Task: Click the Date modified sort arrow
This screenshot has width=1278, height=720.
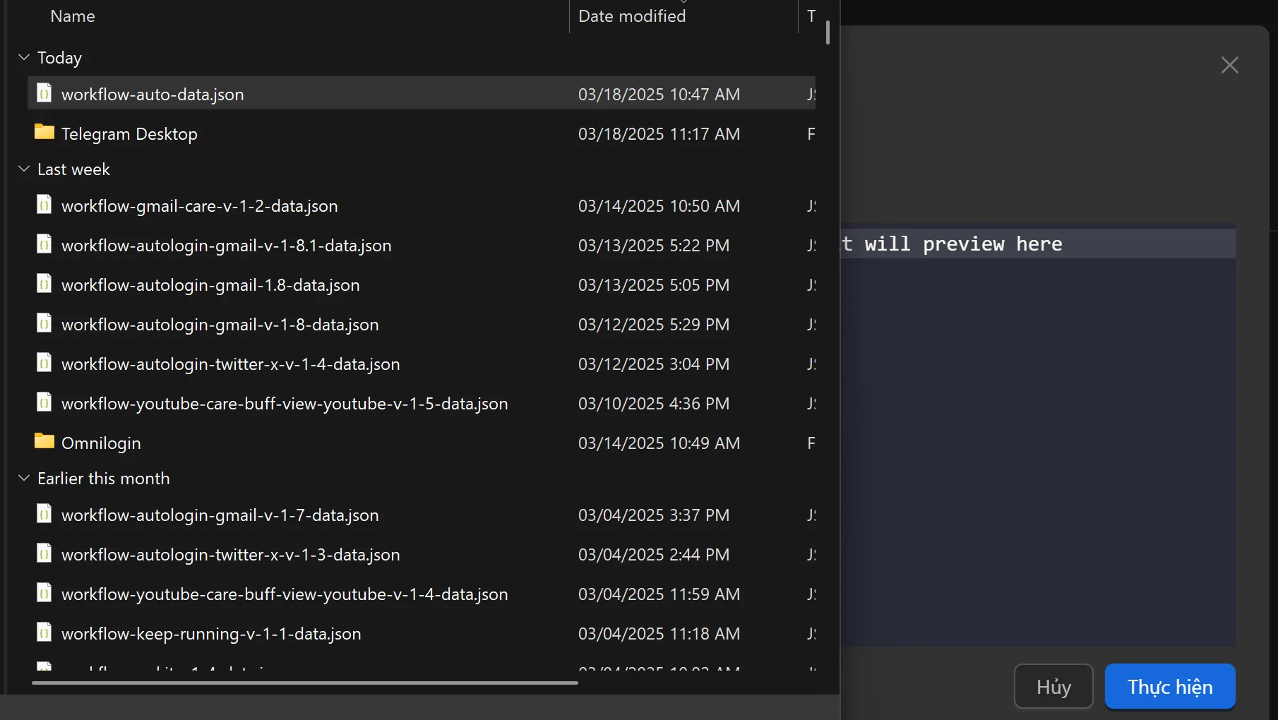Action: [x=682, y=4]
